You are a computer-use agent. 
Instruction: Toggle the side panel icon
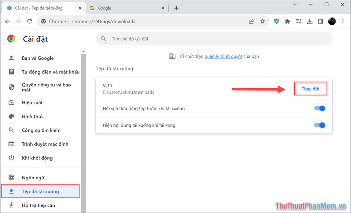pyautogui.click(x=321, y=21)
